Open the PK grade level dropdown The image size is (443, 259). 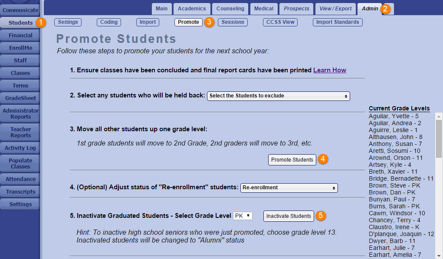(243, 216)
